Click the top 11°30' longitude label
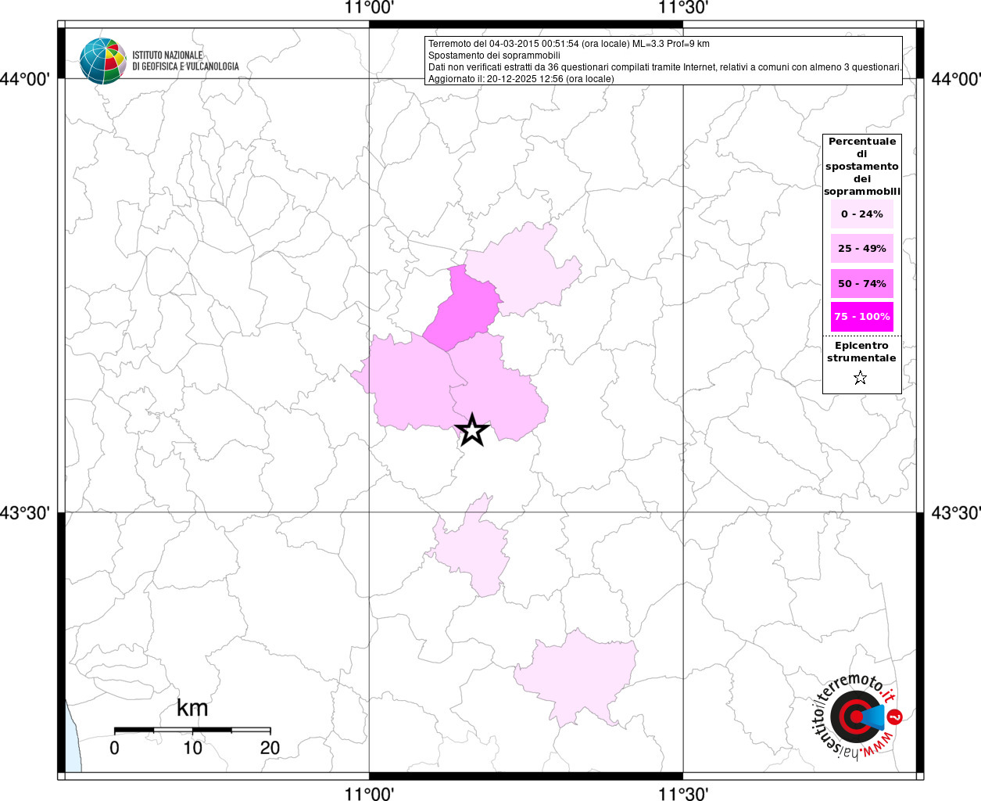This screenshot has height=801, width=981. (x=683, y=9)
